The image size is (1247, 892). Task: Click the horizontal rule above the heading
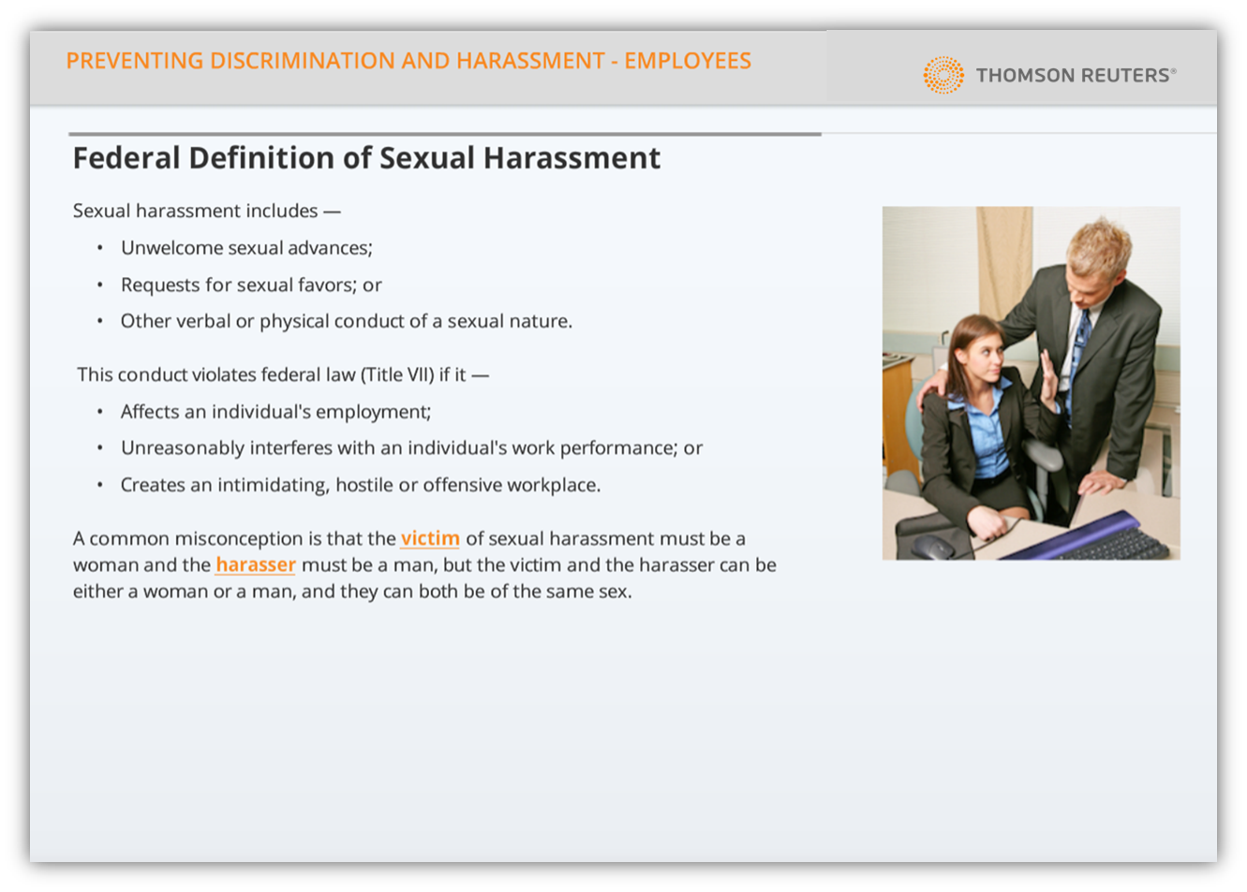445,134
